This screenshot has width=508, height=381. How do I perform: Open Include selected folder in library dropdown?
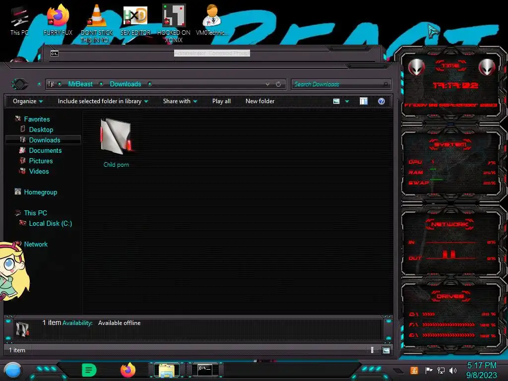pyautogui.click(x=103, y=101)
